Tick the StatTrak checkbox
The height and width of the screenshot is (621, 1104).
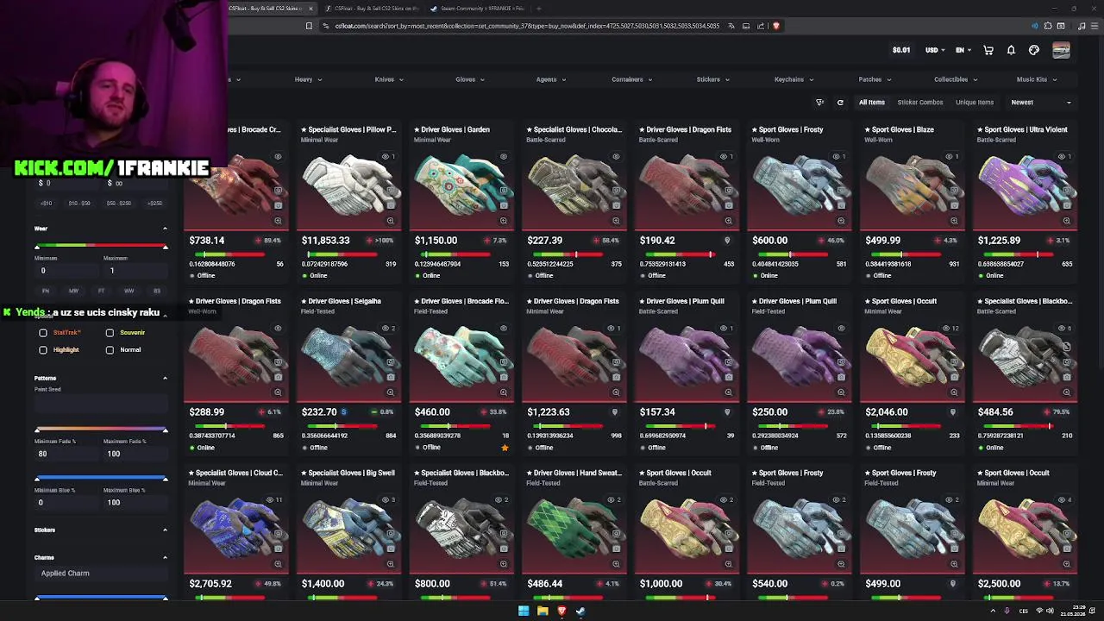pyautogui.click(x=43, y=333)
